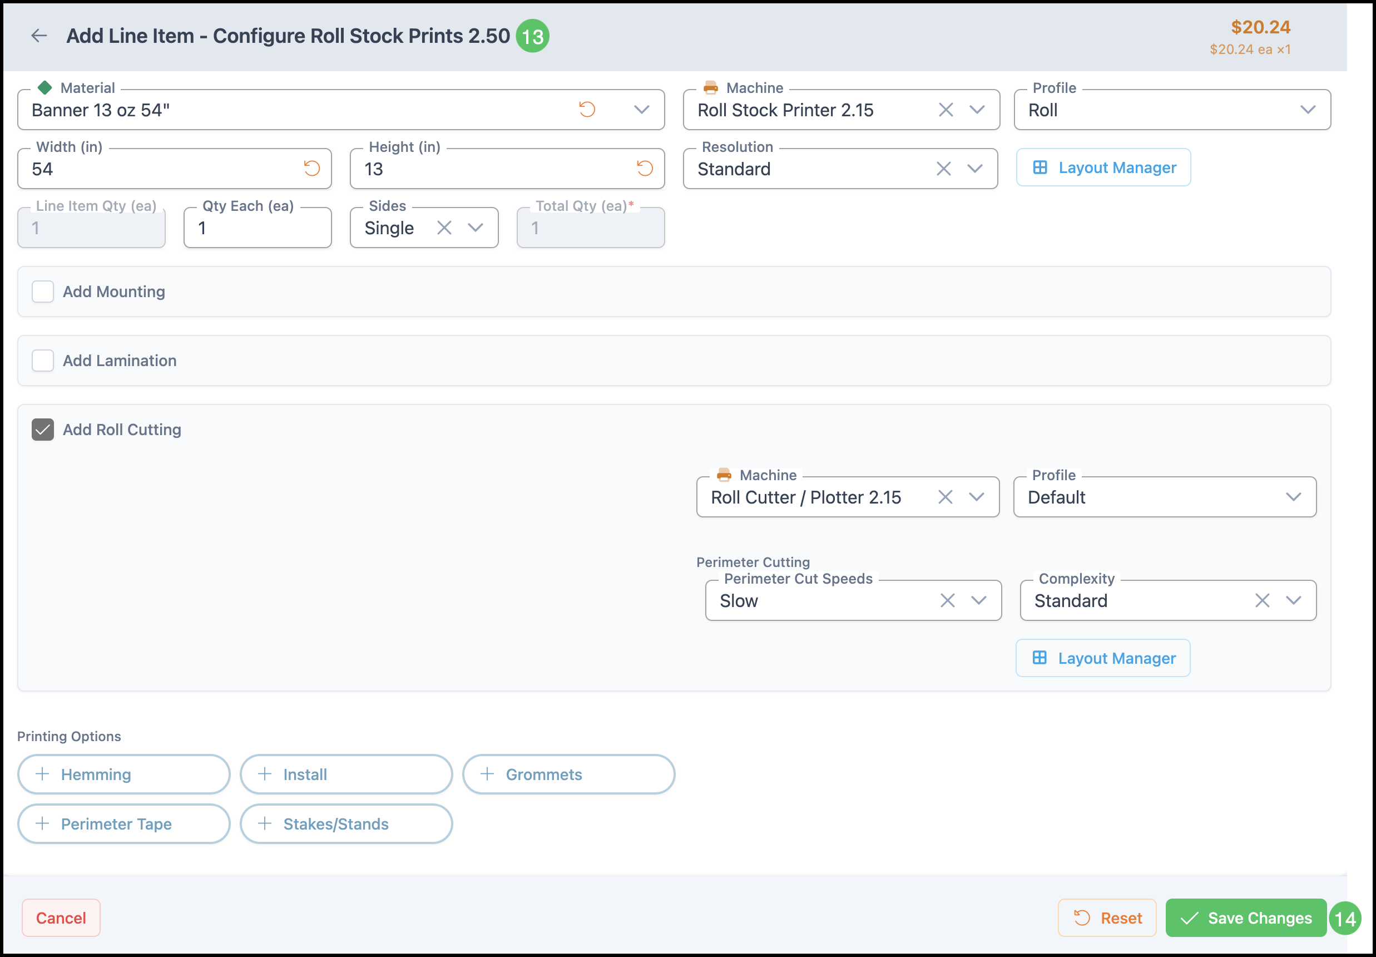The image size is (1376, 957).
Task: Clear the Sides Single selection
Action: tap(444, 228)
